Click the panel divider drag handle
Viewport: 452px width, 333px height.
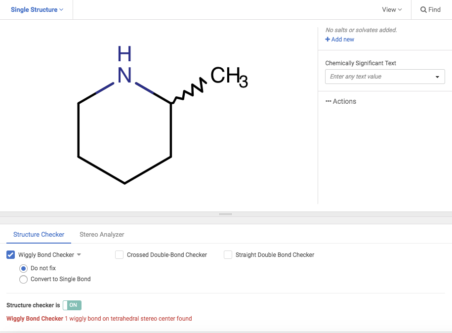point(225,214)
